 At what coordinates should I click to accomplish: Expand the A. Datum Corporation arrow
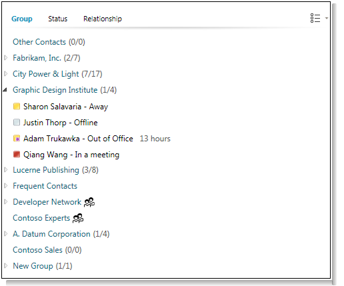click(x=6, y=234)
